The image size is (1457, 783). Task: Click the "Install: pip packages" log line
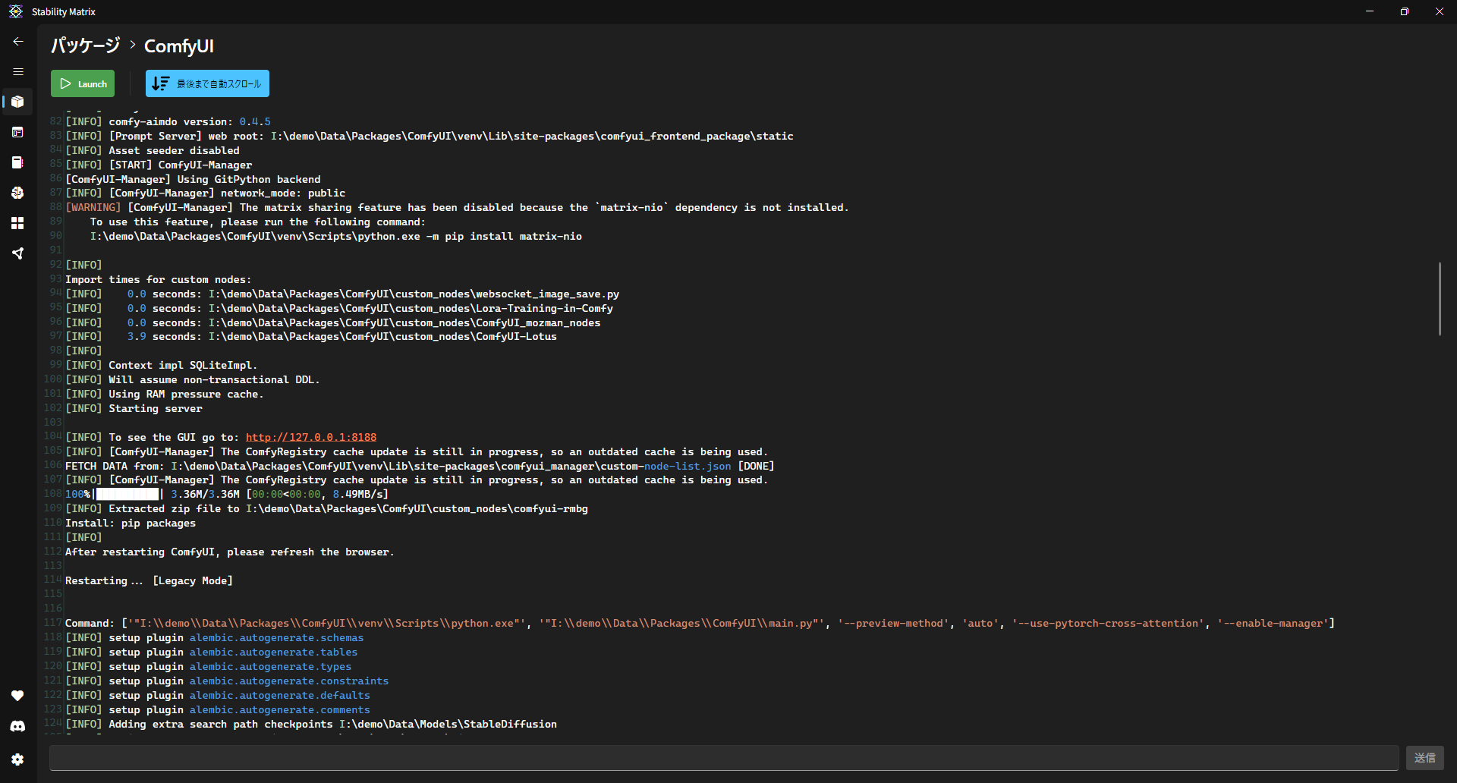click(131, 523)
